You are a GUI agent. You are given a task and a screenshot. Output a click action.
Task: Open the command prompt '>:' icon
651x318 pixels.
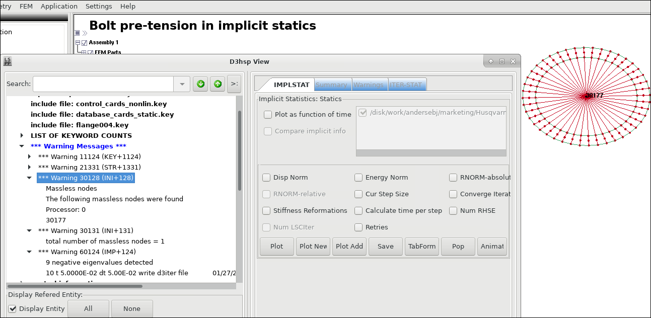[234, 84]
